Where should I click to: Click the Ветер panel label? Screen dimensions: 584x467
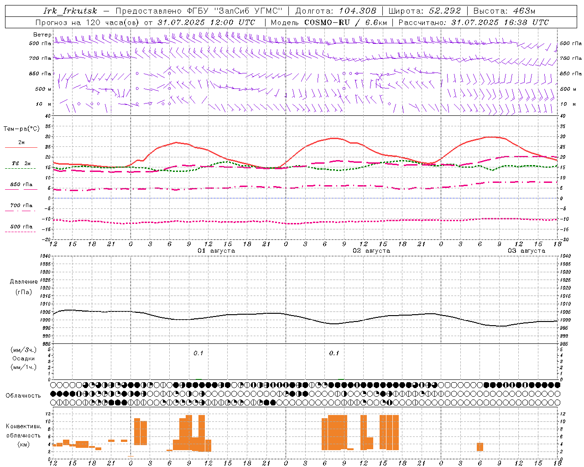pos(42,35)
